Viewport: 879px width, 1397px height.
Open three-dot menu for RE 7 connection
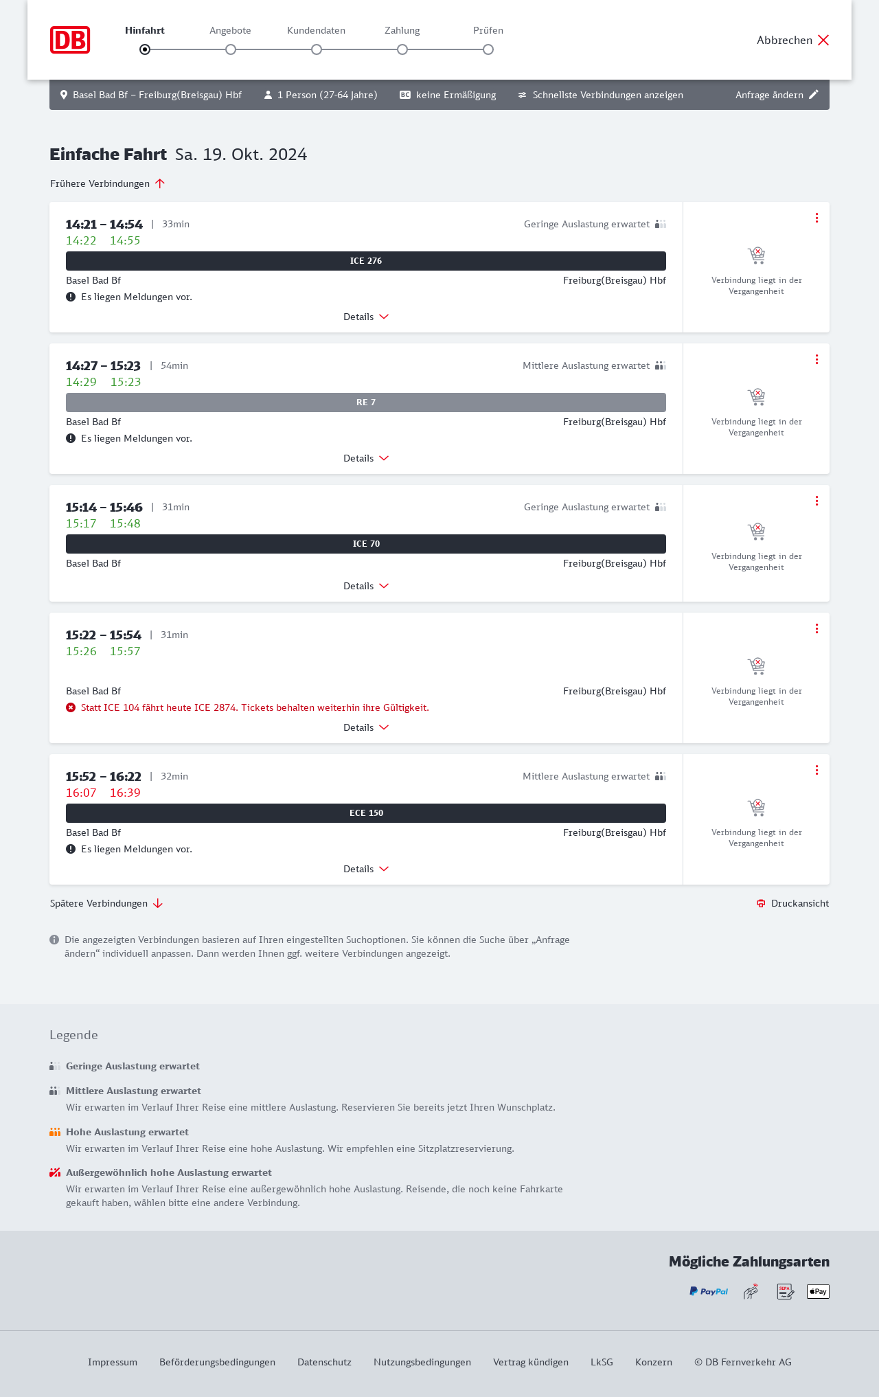(817, 359)
